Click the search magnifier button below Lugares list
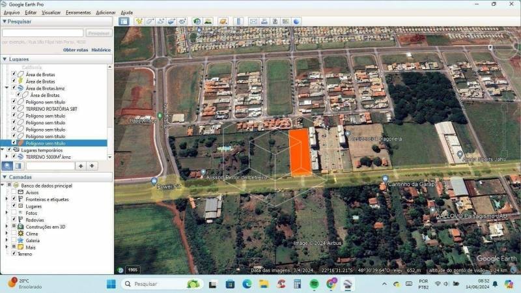 [x=7, y=166]
